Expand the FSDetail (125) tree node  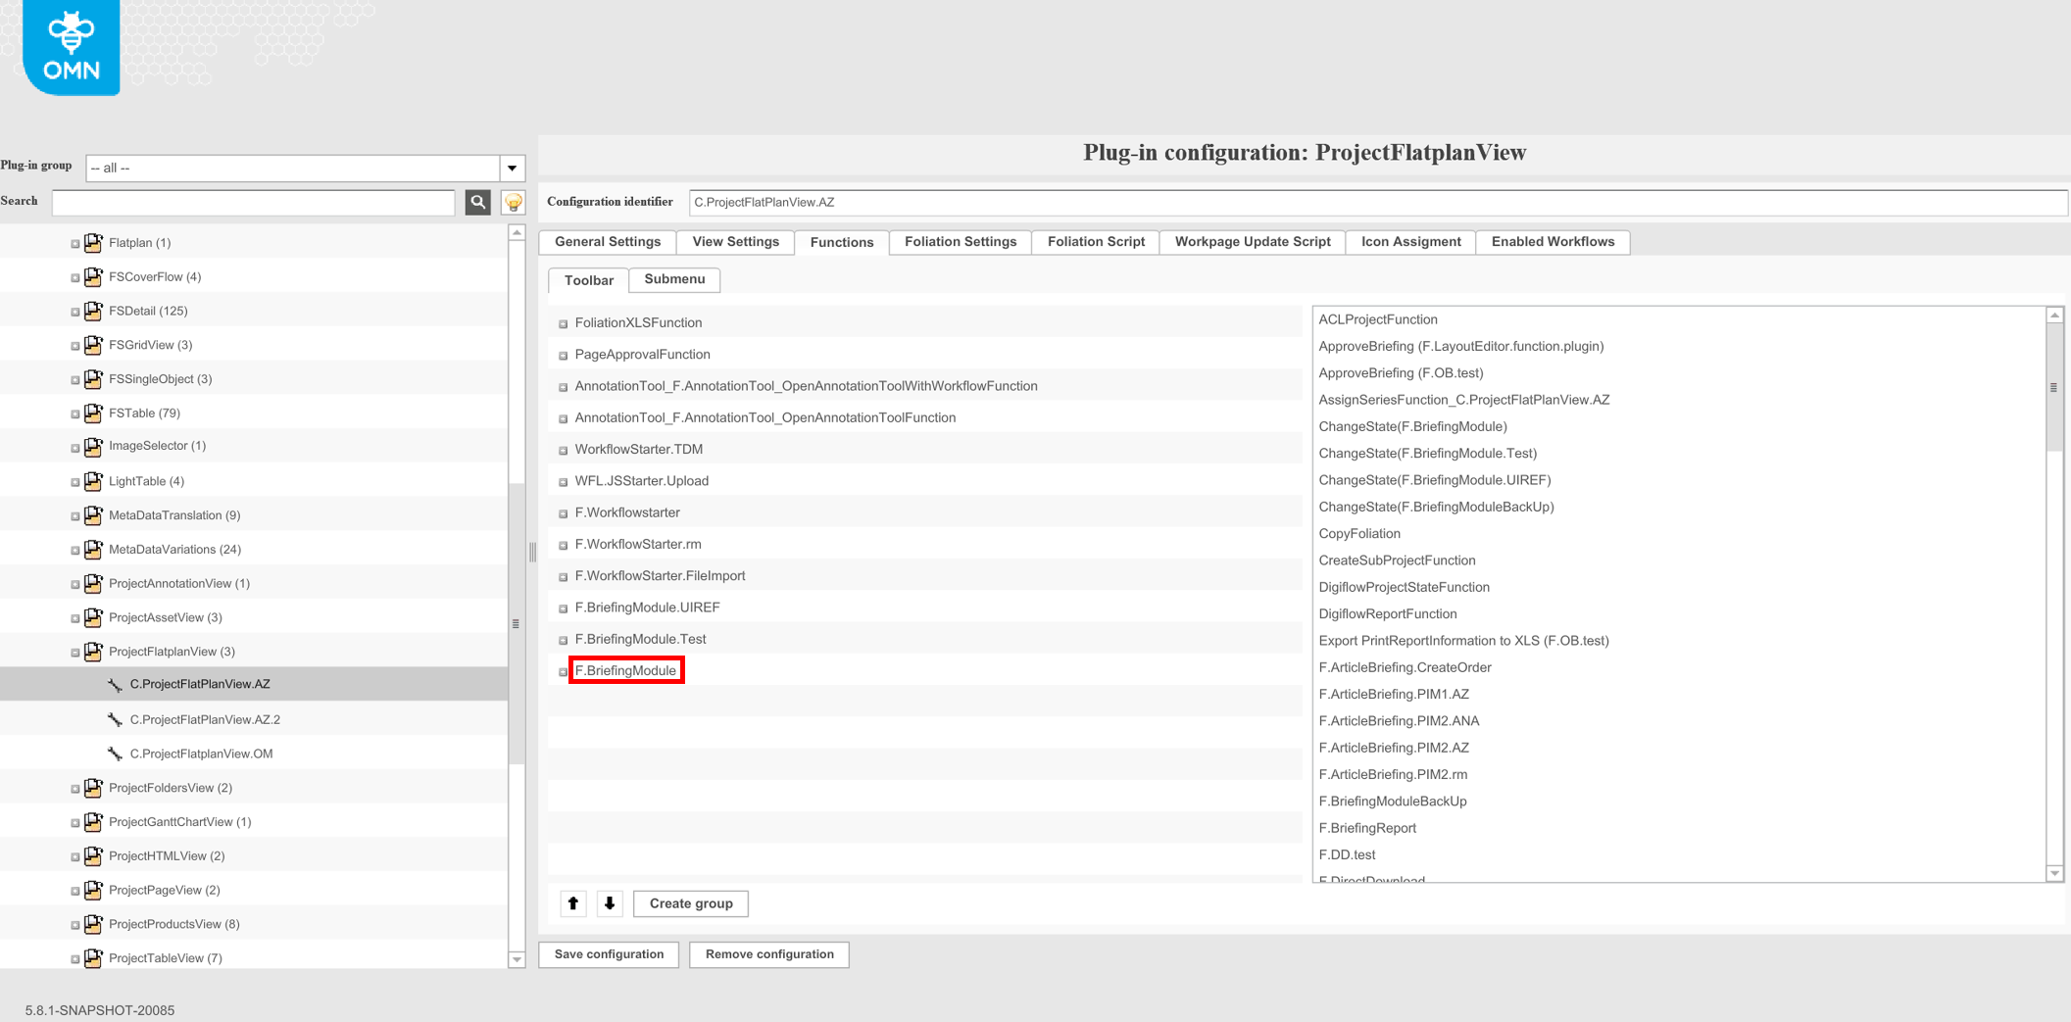pyautogui.click(x=74, y=312)
